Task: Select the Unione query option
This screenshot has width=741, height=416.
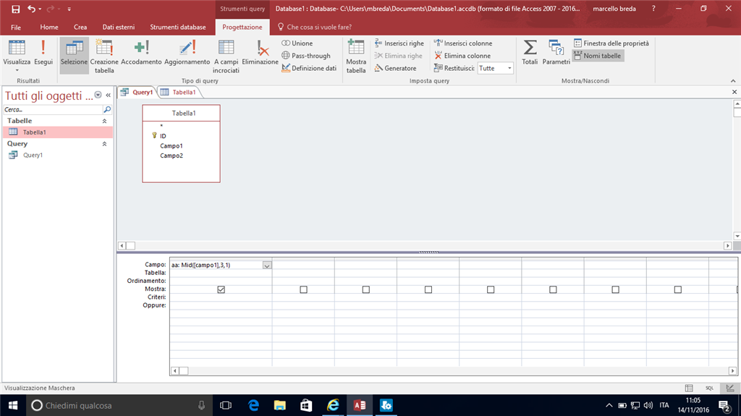Action: point(297,43)
